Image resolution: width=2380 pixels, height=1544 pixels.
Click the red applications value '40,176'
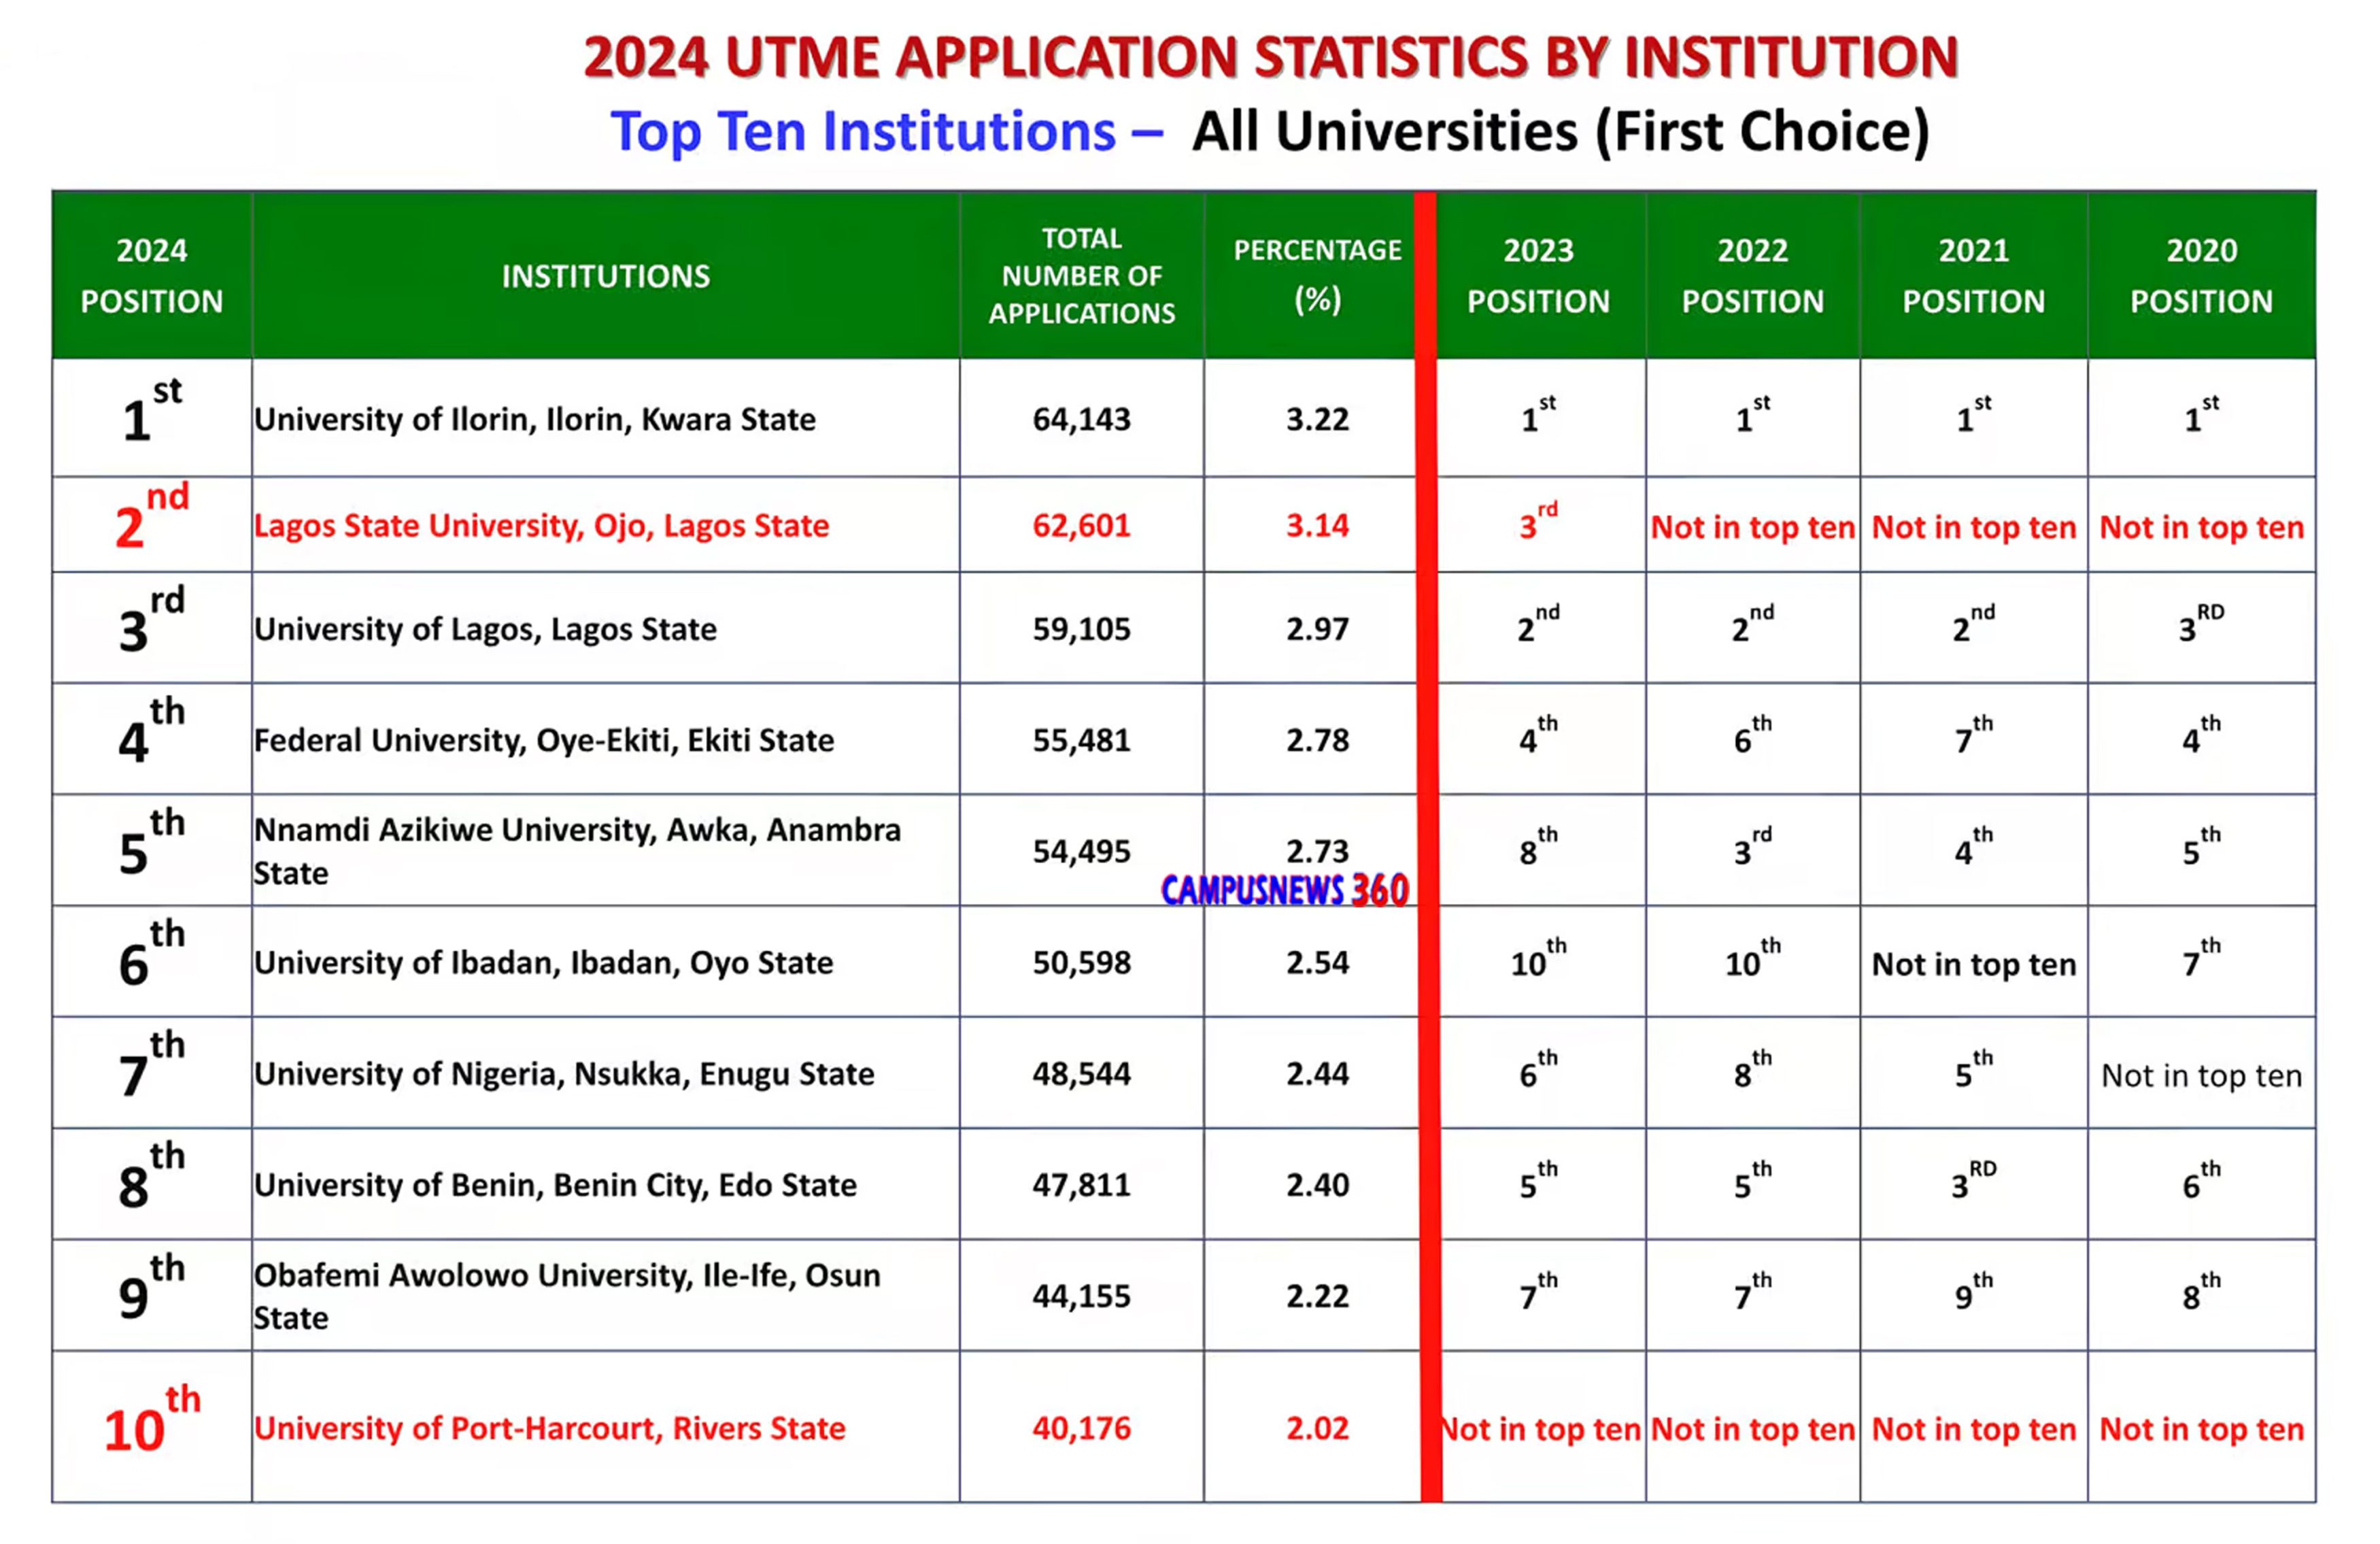(1082, 1428)
